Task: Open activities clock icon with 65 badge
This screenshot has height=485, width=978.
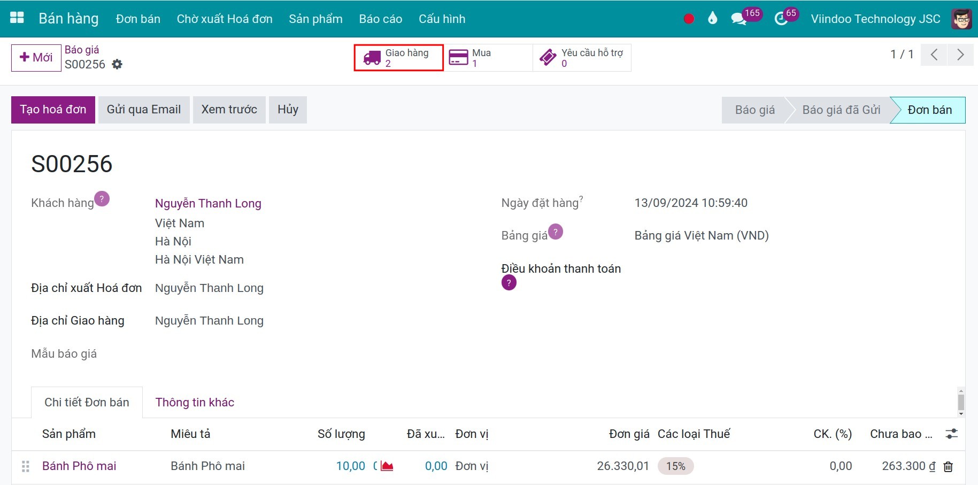Action: coord(781,19)
